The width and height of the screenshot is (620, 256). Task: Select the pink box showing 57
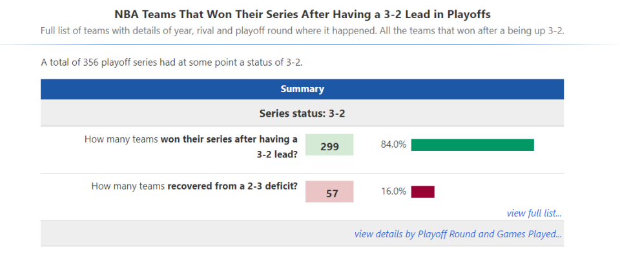[329, 192]
